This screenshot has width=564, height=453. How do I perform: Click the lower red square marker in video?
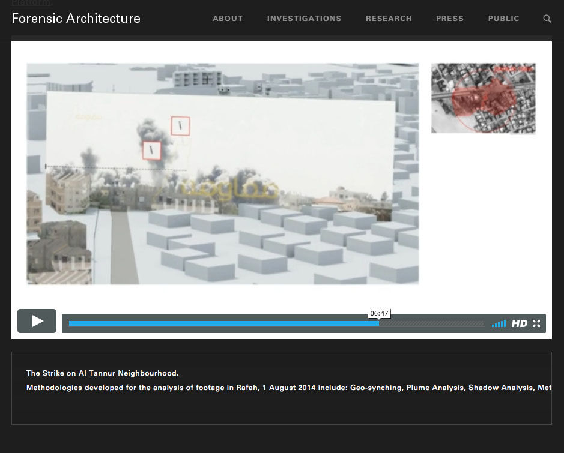(152, 149)
